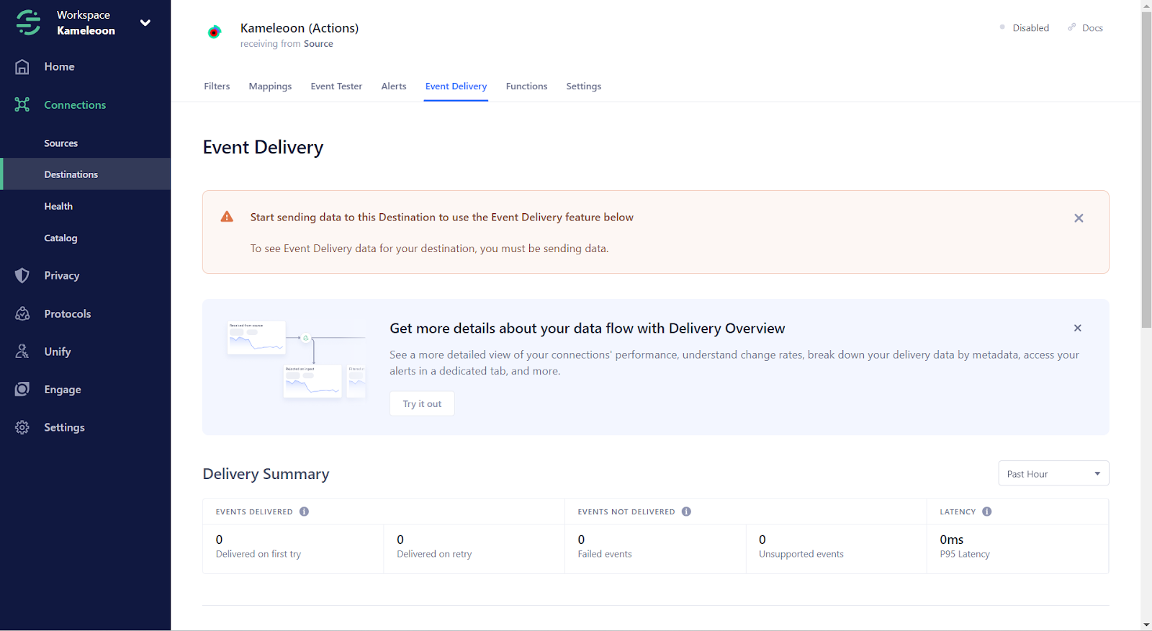1152x631 pixels.
Task: Click the scrollbar up arrow
Action: point(1146,6)
